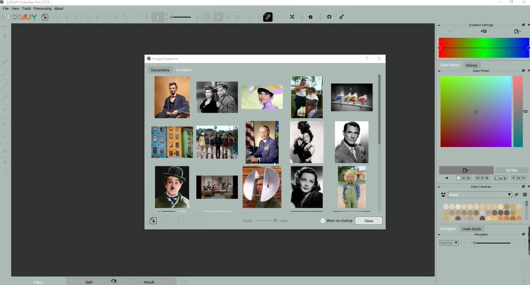Click the four-dots icon in top toolbar
Screen dimensions: 530x285
click(292, 17)
